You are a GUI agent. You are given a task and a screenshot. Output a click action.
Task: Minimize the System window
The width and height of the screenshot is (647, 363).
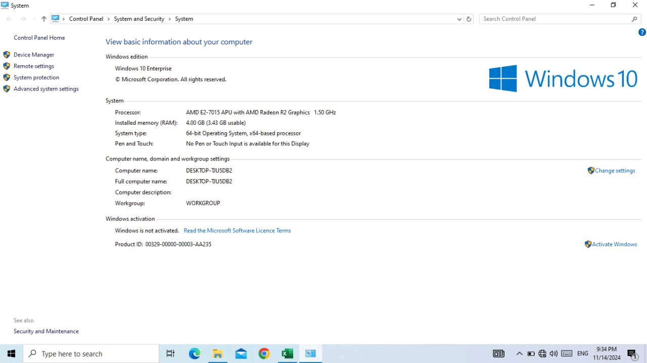pos(592,5)
